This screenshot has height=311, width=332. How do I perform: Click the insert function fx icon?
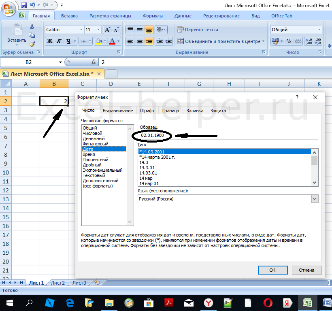pyautogui.click(x=94, y=62)
